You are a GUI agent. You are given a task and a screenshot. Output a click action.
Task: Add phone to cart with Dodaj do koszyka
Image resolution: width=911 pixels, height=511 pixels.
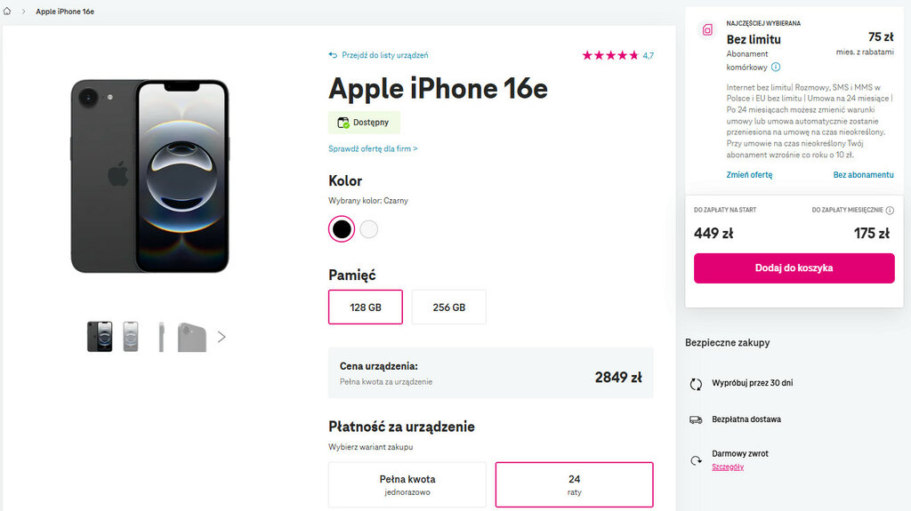coord(794,267)
